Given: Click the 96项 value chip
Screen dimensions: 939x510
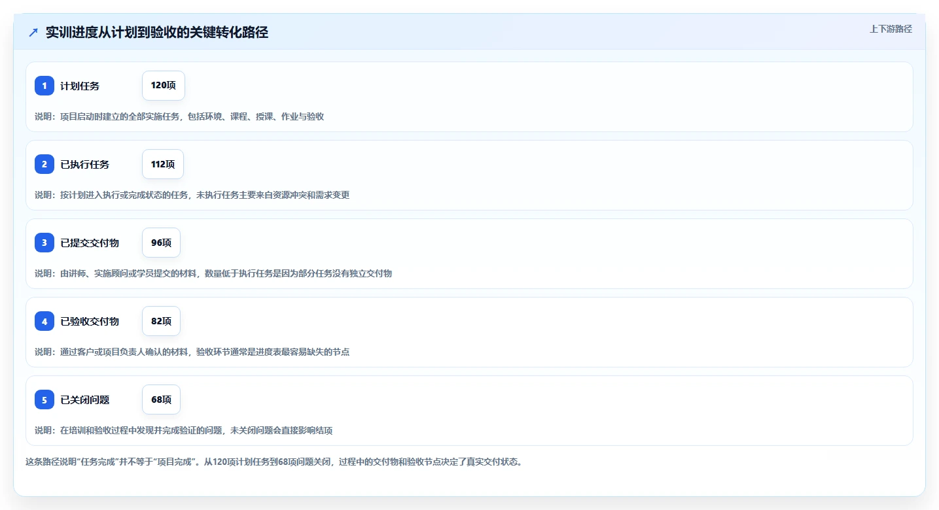Looking at the screenshot, I should 161,243.
